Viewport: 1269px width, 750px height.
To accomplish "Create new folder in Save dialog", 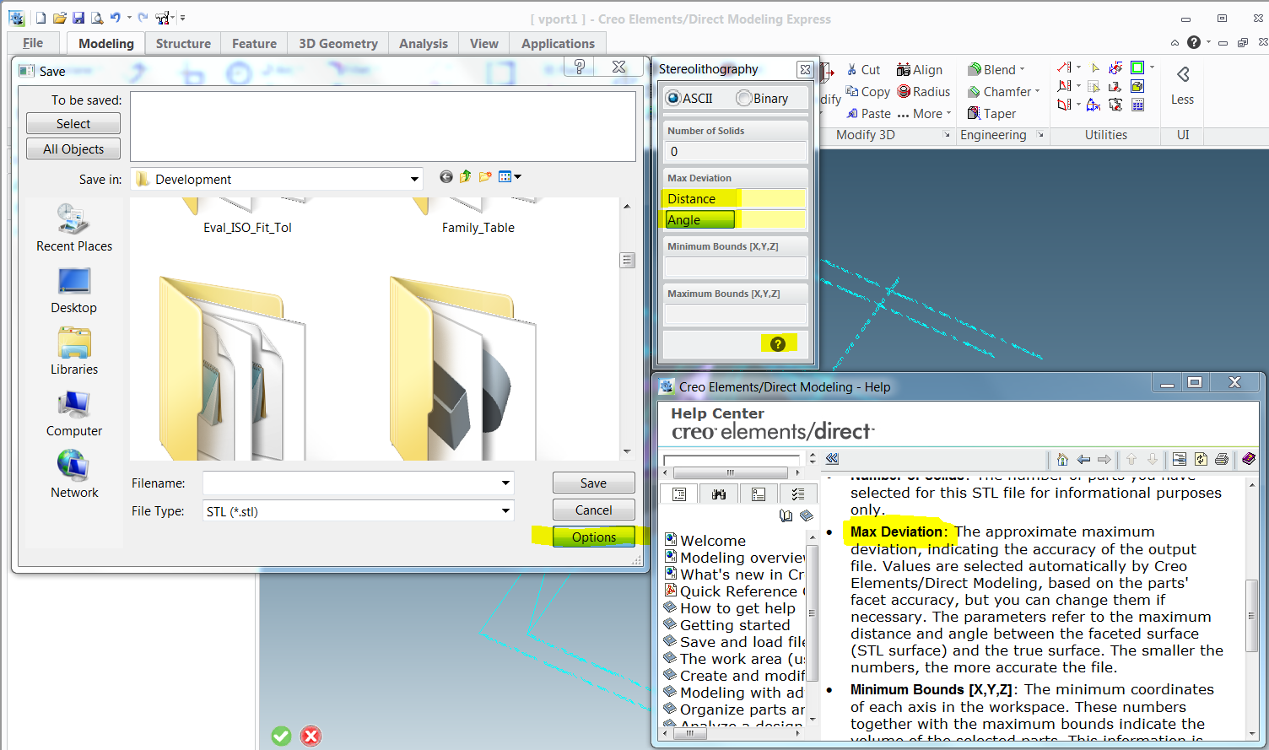I will click(485, 176).
